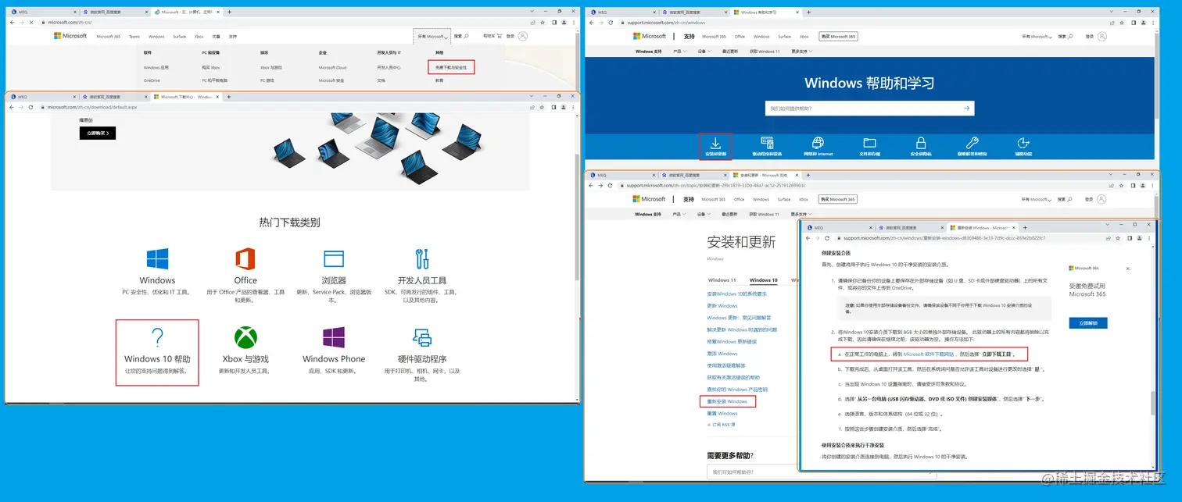Select the 驱动程序和设备 icon
Image resolution: width=1182 pixels, height=502 pixels.
[x=767, y=144]
